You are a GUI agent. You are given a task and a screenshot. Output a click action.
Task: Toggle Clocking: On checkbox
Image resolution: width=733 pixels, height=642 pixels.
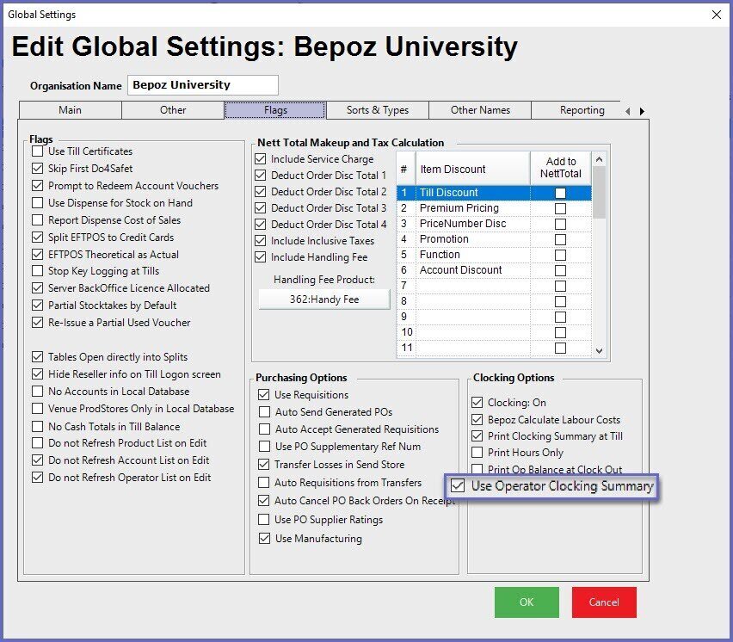[477, 403]
